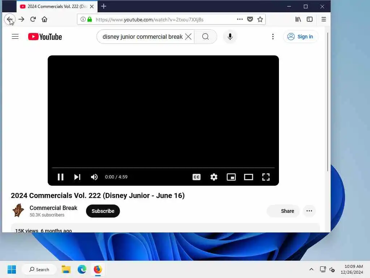Enter full screen mode
The height and width of the screenshot is (278, 370).
(266, 177)
